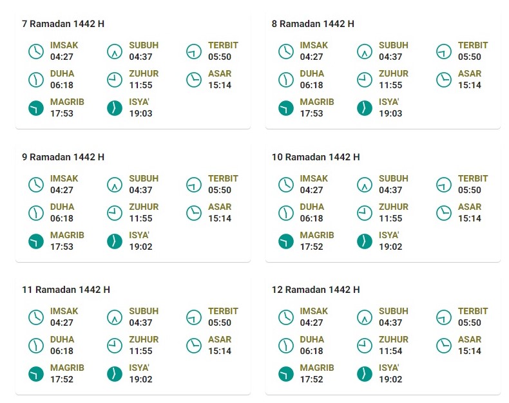
Task: Click the Zuhur clock icon for 12 Ramadan
Action: [x=365, y=346]
